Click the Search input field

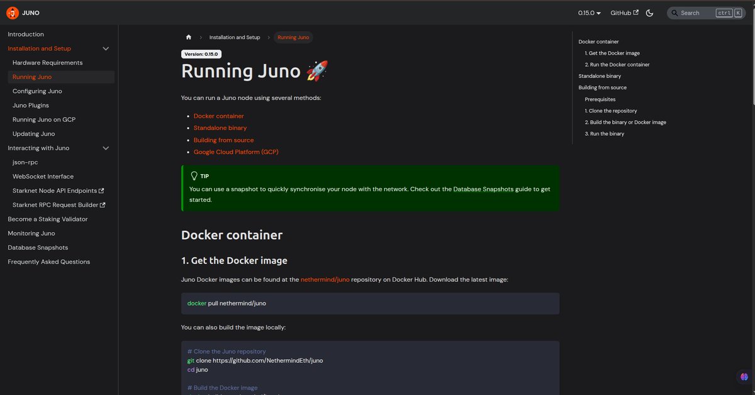click(x=706, y=13)
